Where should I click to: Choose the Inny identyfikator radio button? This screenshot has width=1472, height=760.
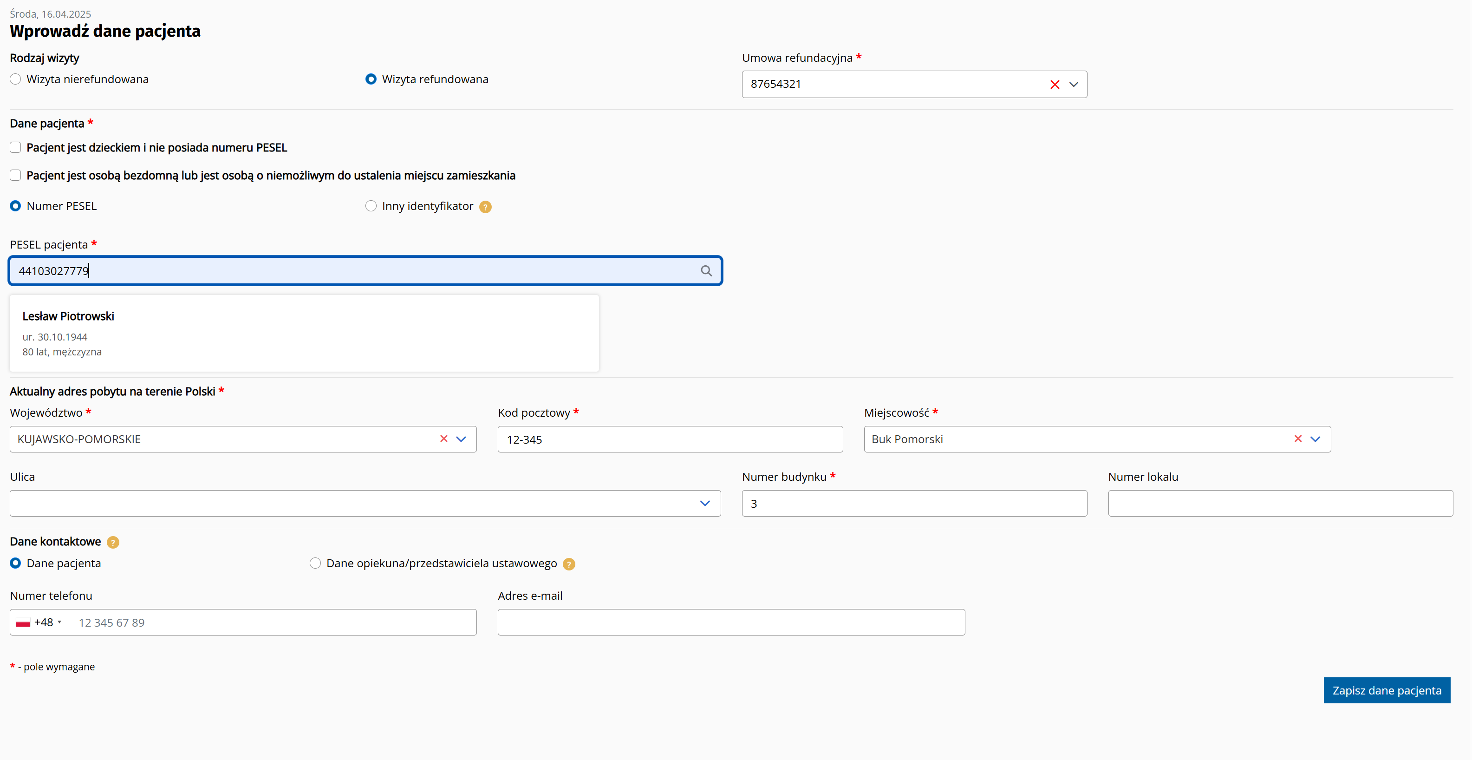tap(371, 206)
